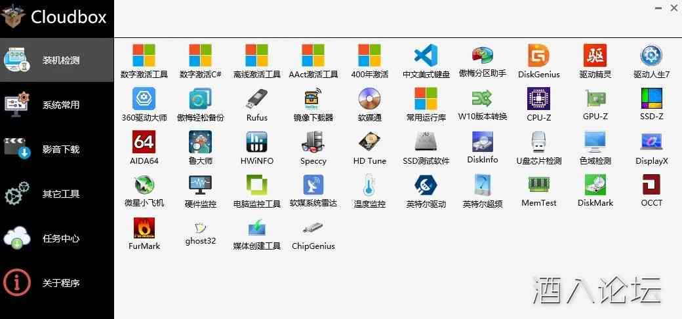
Task: Launch DiskMark
Action: pos(595,185)
